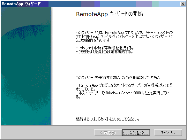Click the disabled < 戻る(B) button
This screenshot has height=140, width=187.
pyautogui.click(x=108, y=133)
